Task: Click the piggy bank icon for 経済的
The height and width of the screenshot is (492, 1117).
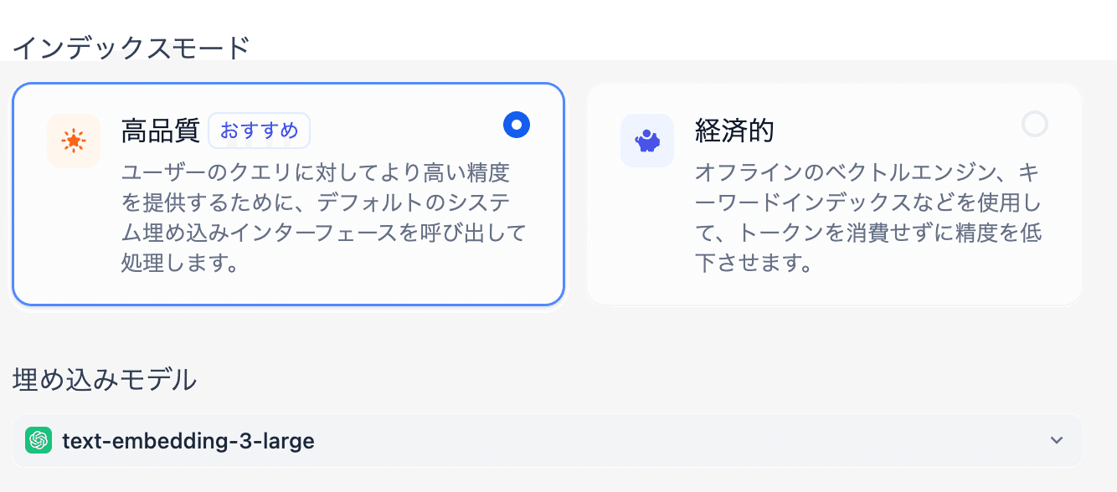Action: point(646,141)
